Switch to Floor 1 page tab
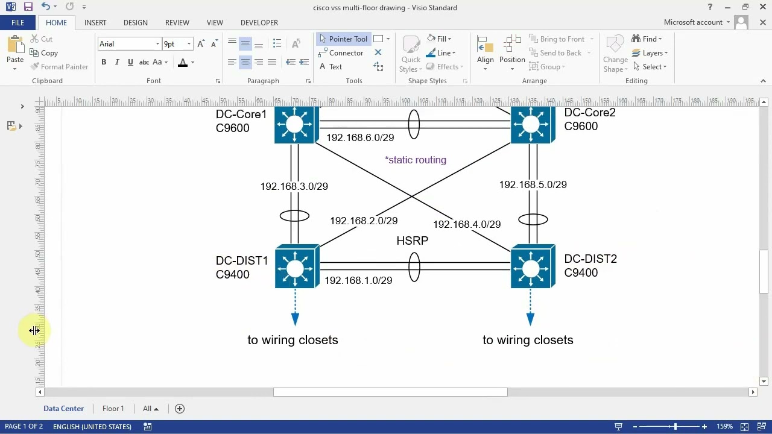 (113, 409)
